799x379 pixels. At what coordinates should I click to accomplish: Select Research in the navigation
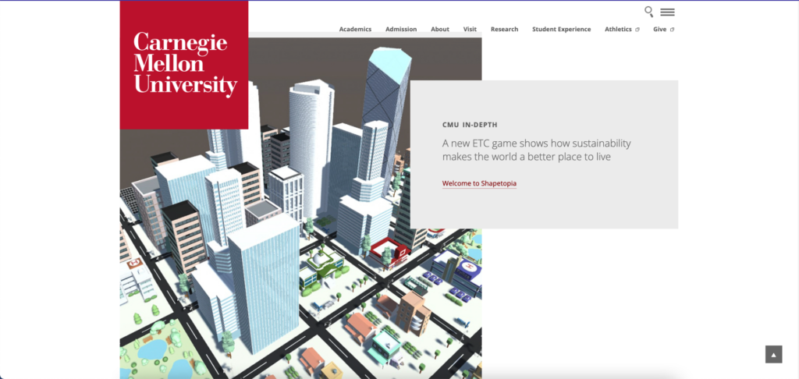click(505, 29)
